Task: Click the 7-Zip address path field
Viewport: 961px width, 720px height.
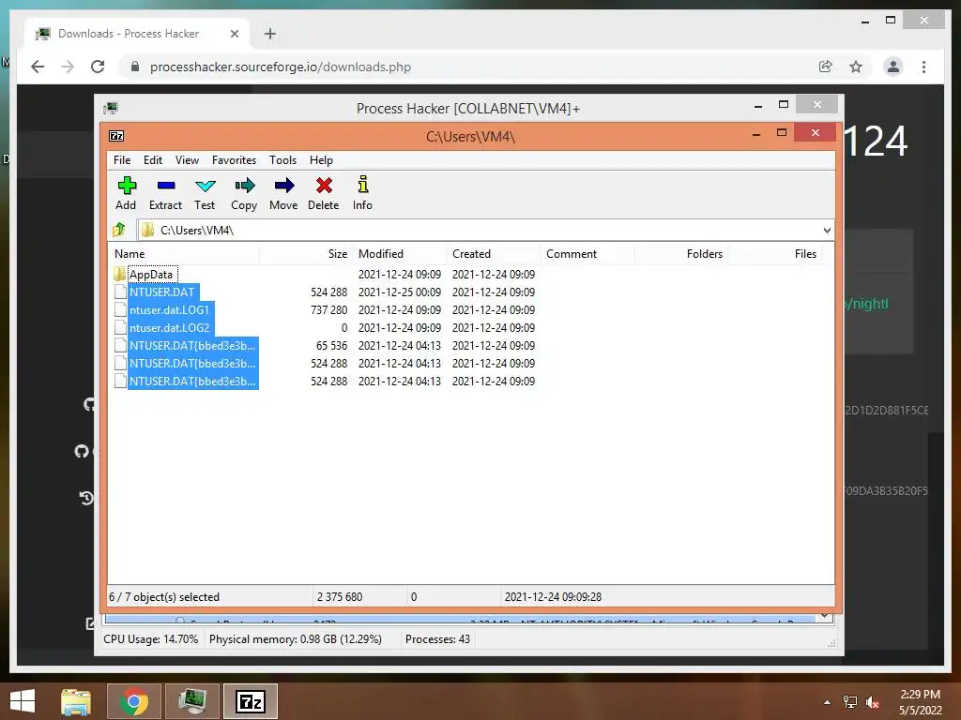Action: click(x=485, y=231)
